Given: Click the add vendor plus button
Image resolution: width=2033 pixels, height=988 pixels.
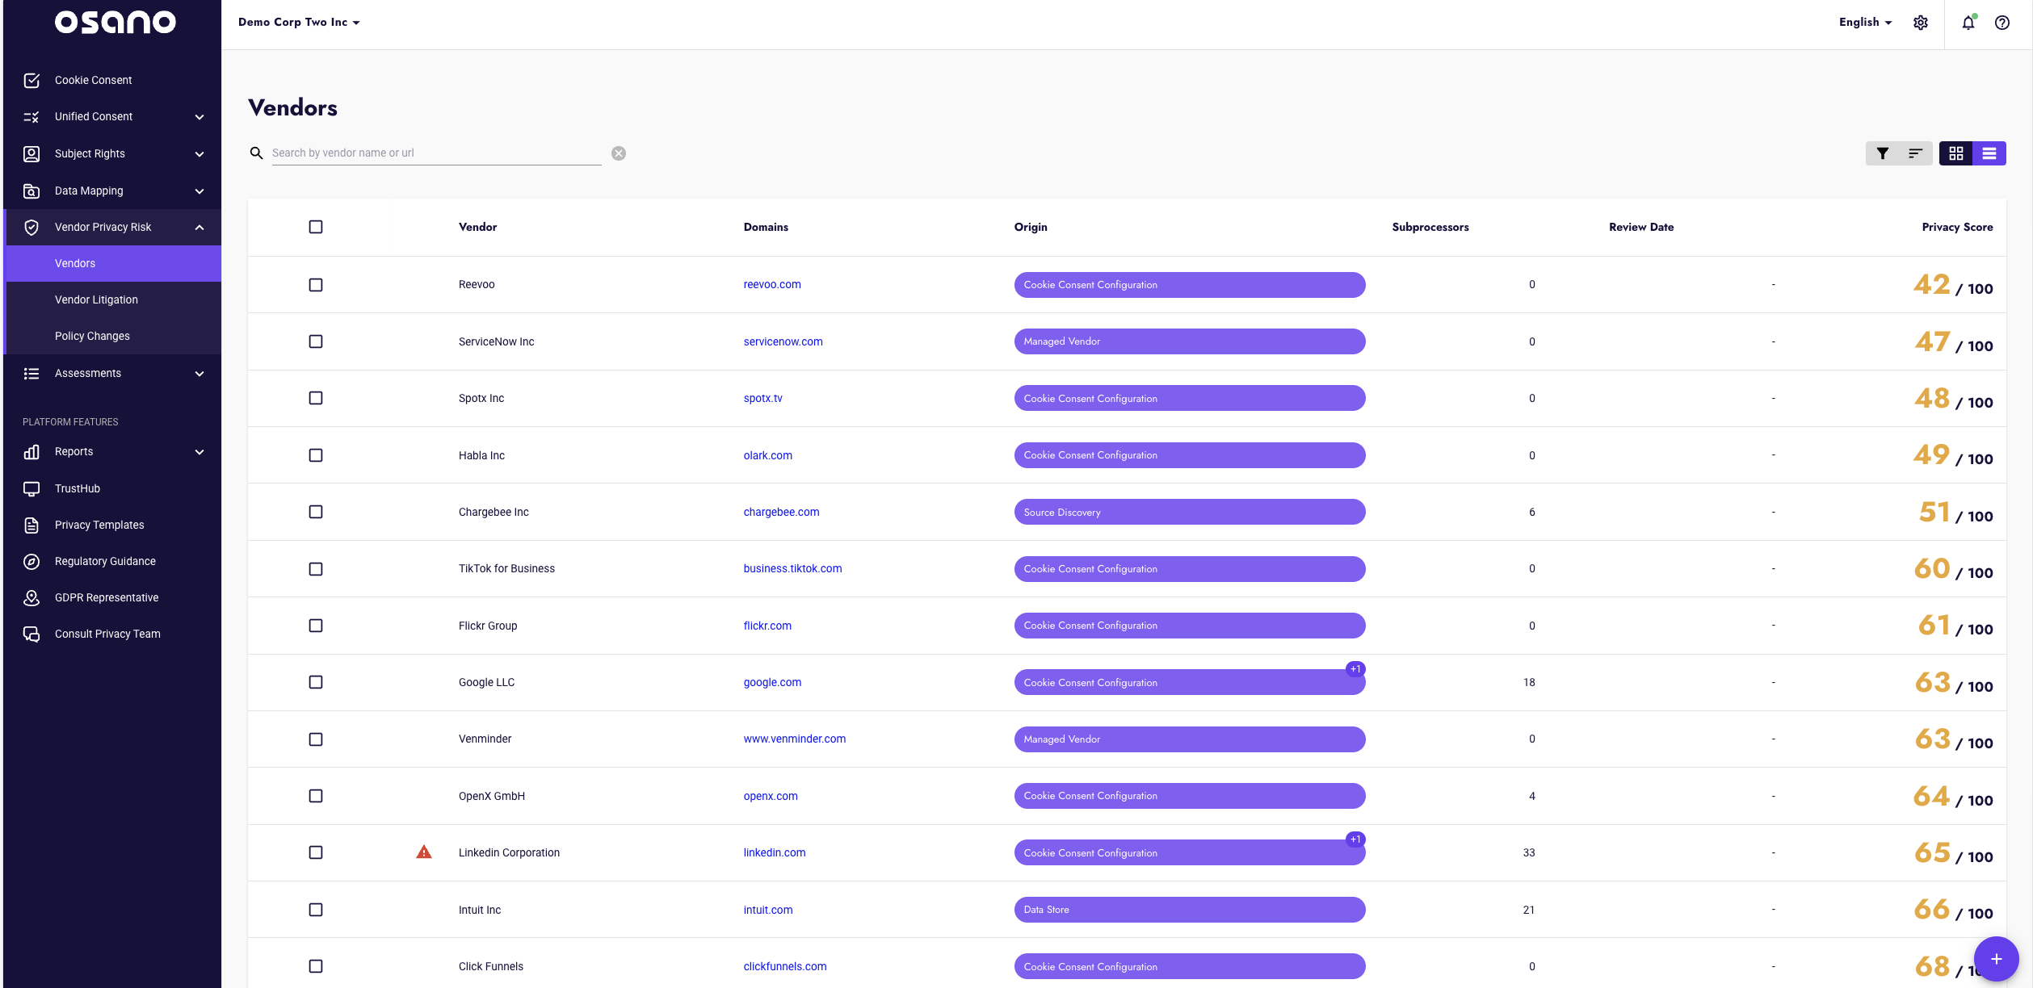Looking at the screenshot, I should coord(1996,959).
